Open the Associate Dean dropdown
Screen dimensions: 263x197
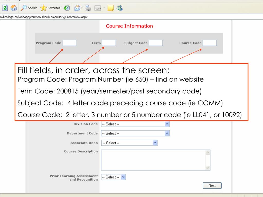tap(129, 143)
